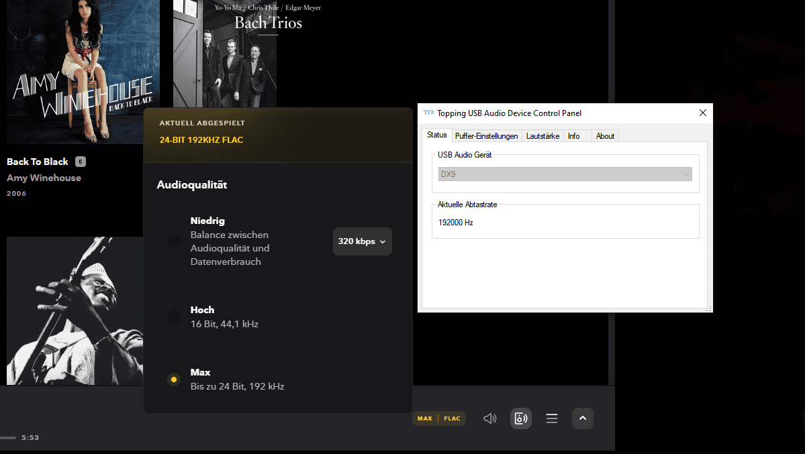The image size is (805, 454).
Task: Open the DX9 USB Audio Gerät dropdown
Action: (x=565, y=174)
